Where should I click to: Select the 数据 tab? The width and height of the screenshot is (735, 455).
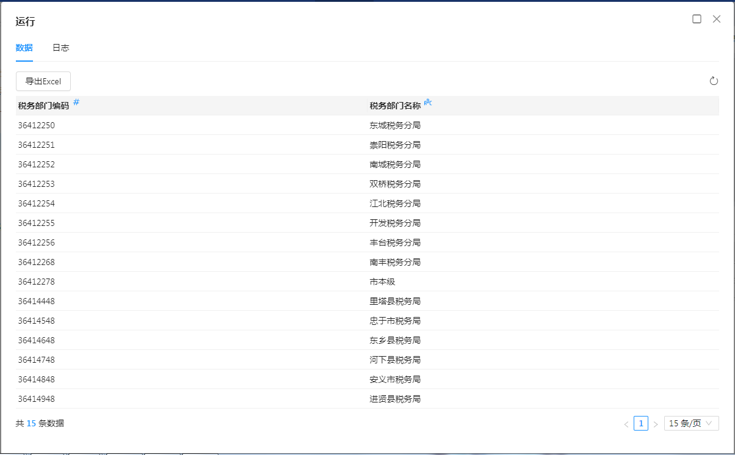[24, 48]
